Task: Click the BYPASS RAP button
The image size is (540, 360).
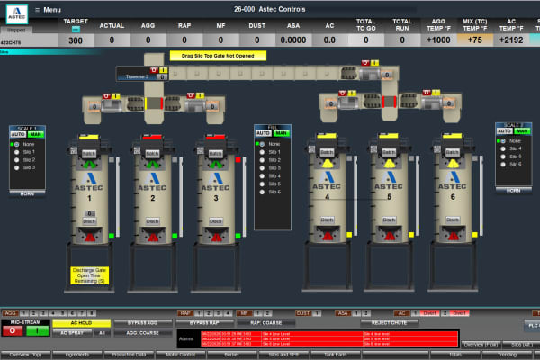Action: (x=205, y=323)
